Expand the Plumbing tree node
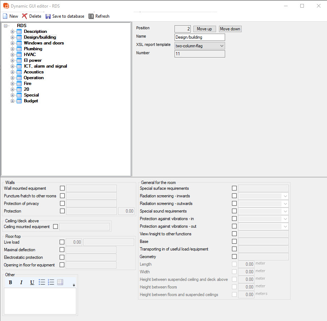Viewport: 327px width, 321px height. [13, 49]
